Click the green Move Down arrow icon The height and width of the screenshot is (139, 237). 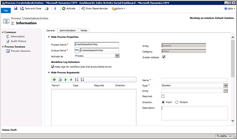click(x=71, y=80)
